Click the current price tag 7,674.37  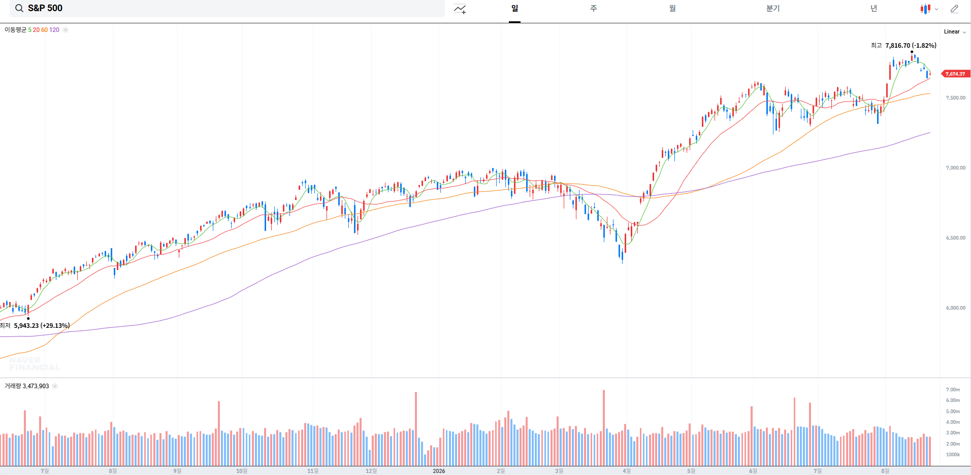pos(955,74)
